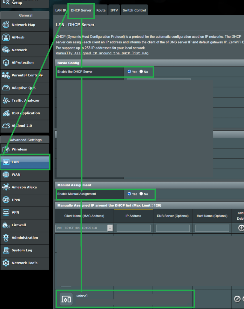Viewport: 244px width, 309px height.
Task: Click the Amazon Alexa label
Action: coord(24,187)
